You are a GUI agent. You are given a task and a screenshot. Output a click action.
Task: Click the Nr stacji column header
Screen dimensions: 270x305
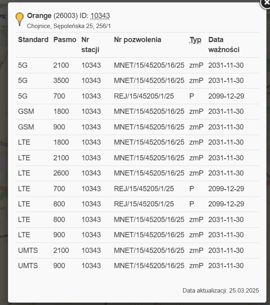(x=90, y=44)
